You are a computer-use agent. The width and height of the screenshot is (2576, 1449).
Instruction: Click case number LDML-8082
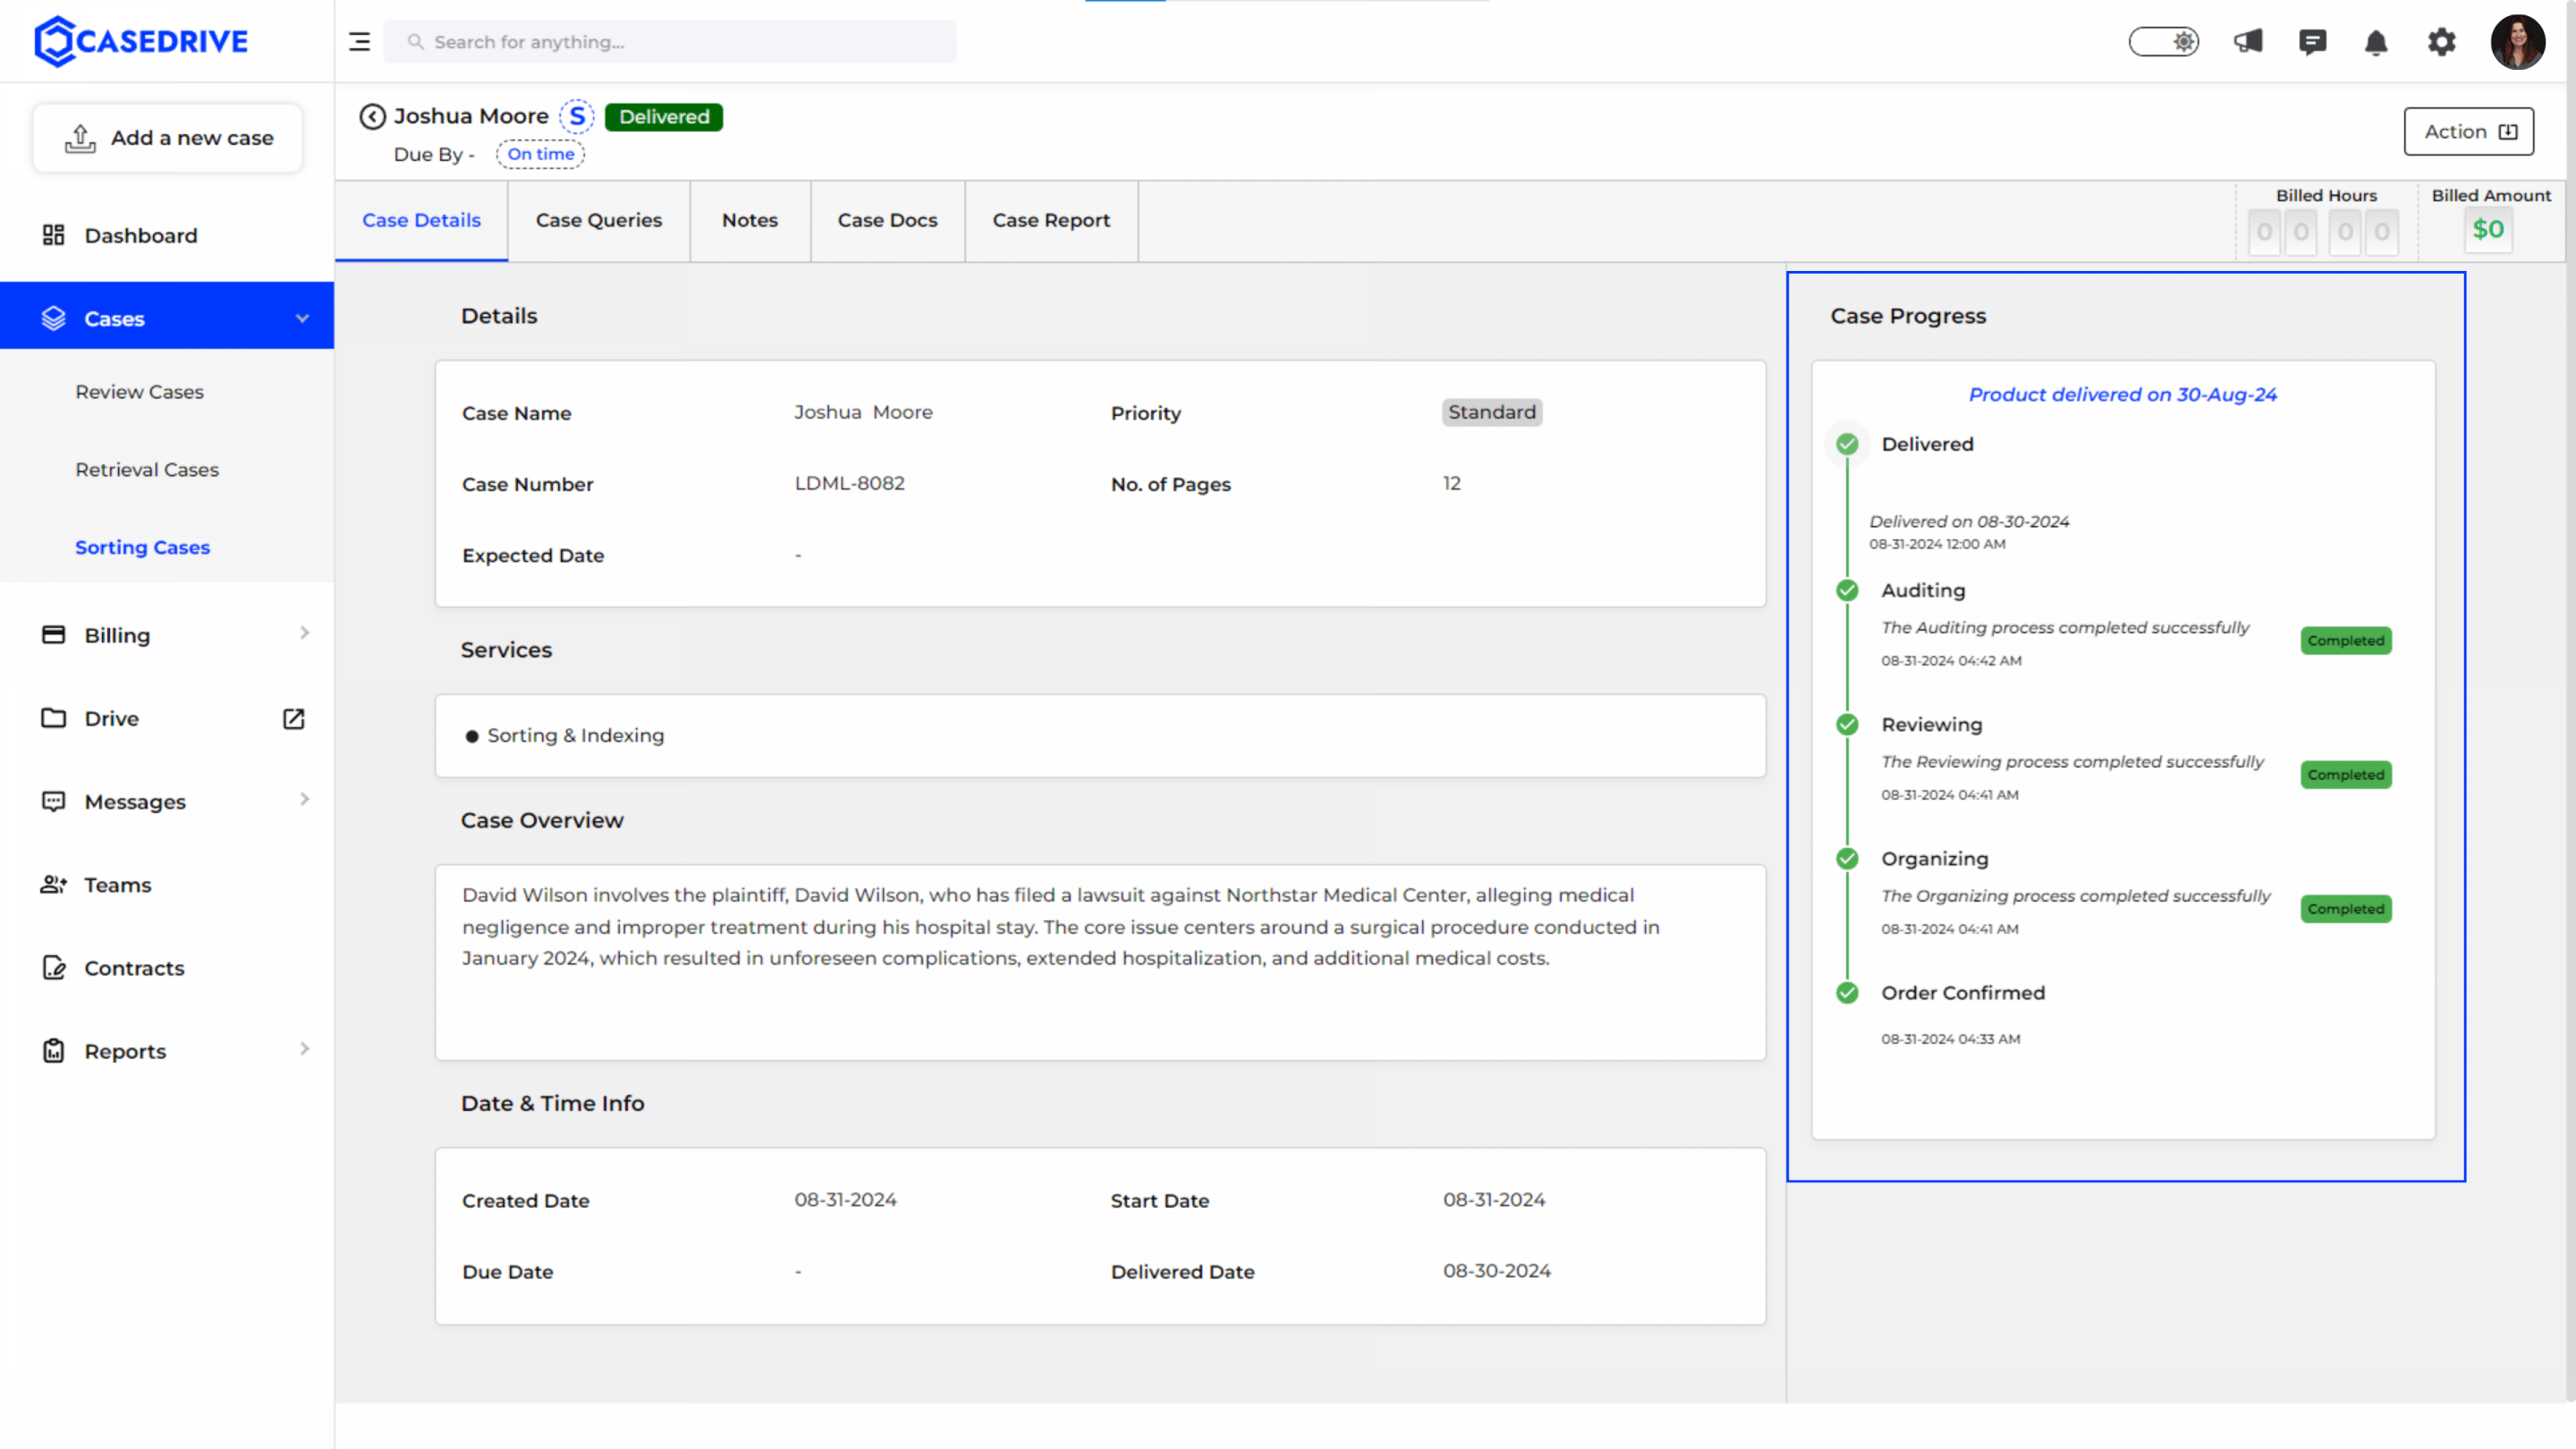pos(849,483)
